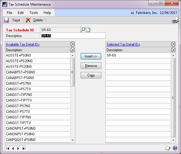
Task: Select CANGST+TIP7T0 row
Action: click(38, 100)
